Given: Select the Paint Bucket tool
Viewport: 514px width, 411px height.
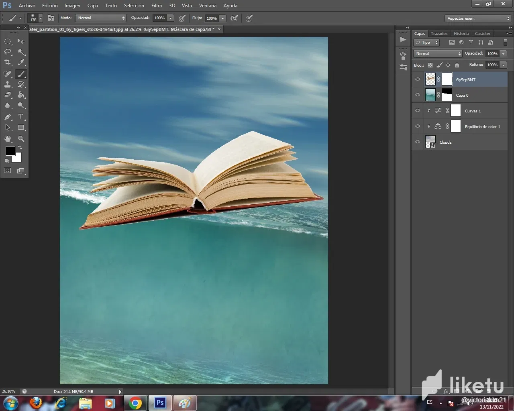Looking at the screenshot, I should (x=21, y=95).
